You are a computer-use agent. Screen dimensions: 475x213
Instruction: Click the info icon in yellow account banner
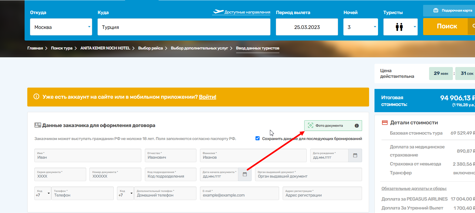[36, 96]
